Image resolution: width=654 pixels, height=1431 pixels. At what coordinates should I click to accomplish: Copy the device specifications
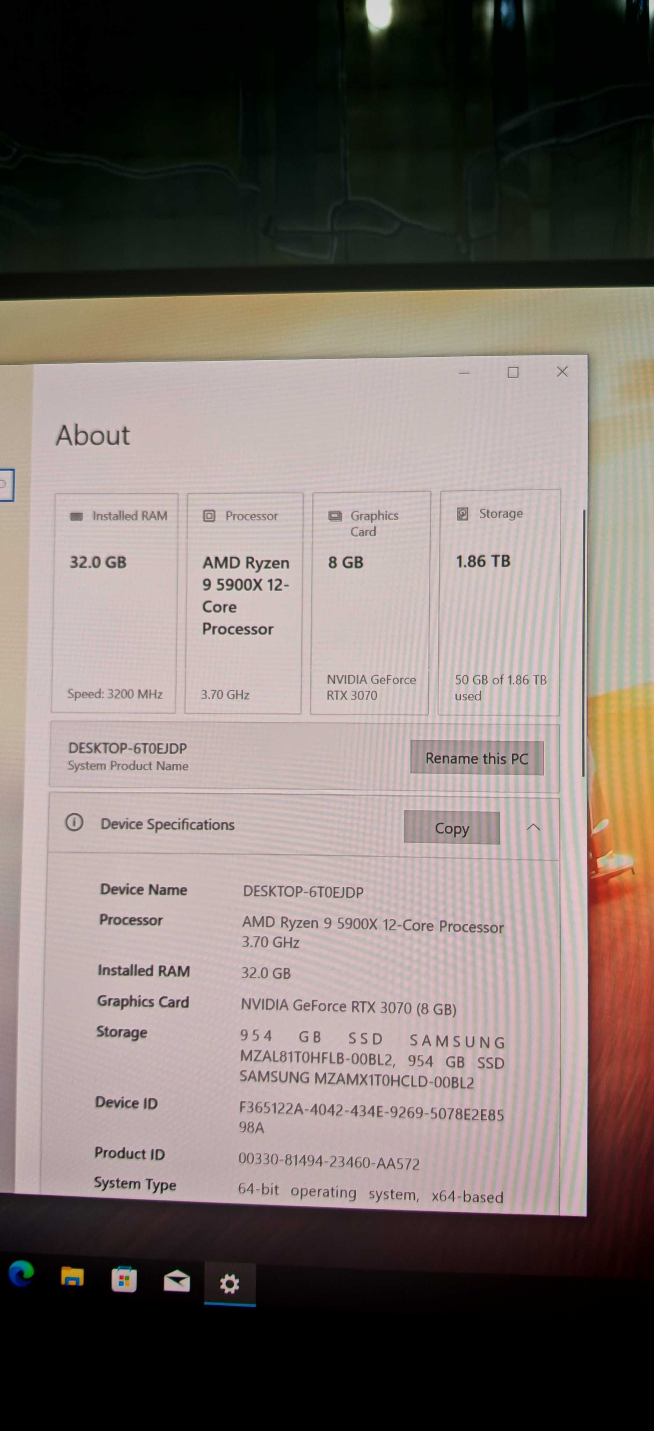click(x=452, y=828)
